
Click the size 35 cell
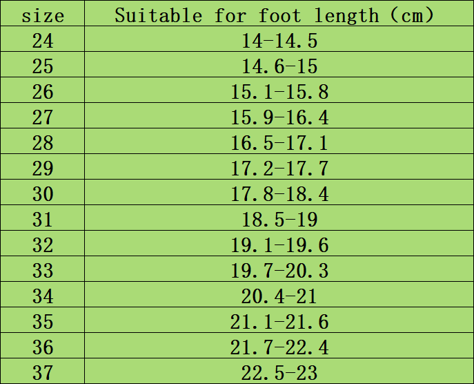click(x=43, y=322)
